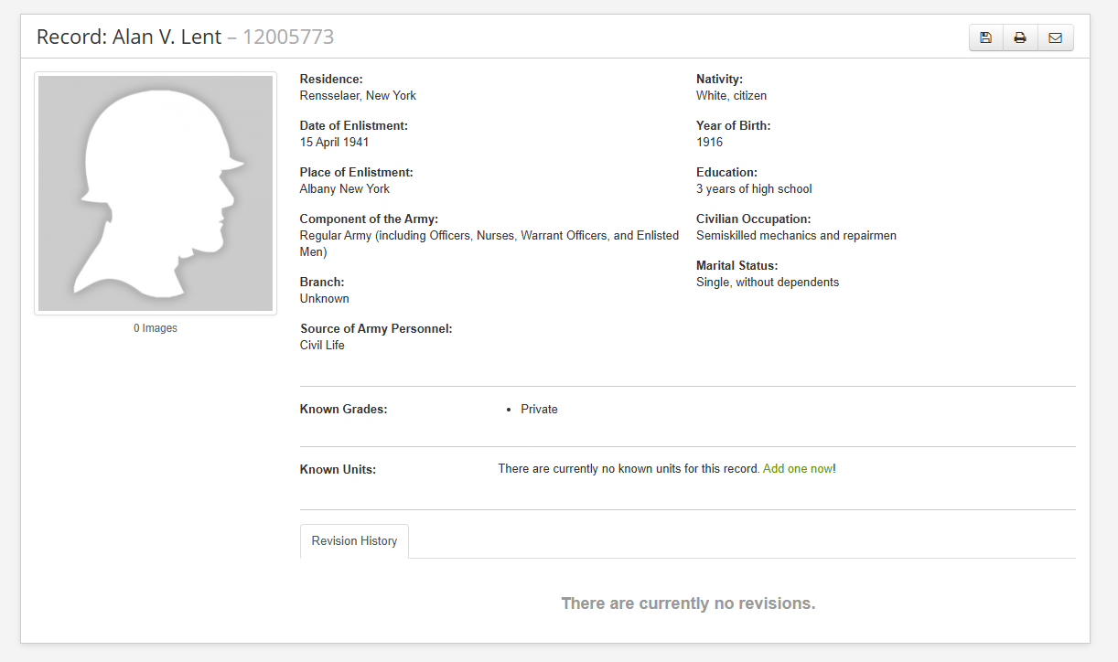Click the "Known Units:" label
Screen dimensions: 1118x662
pos(338,470)
